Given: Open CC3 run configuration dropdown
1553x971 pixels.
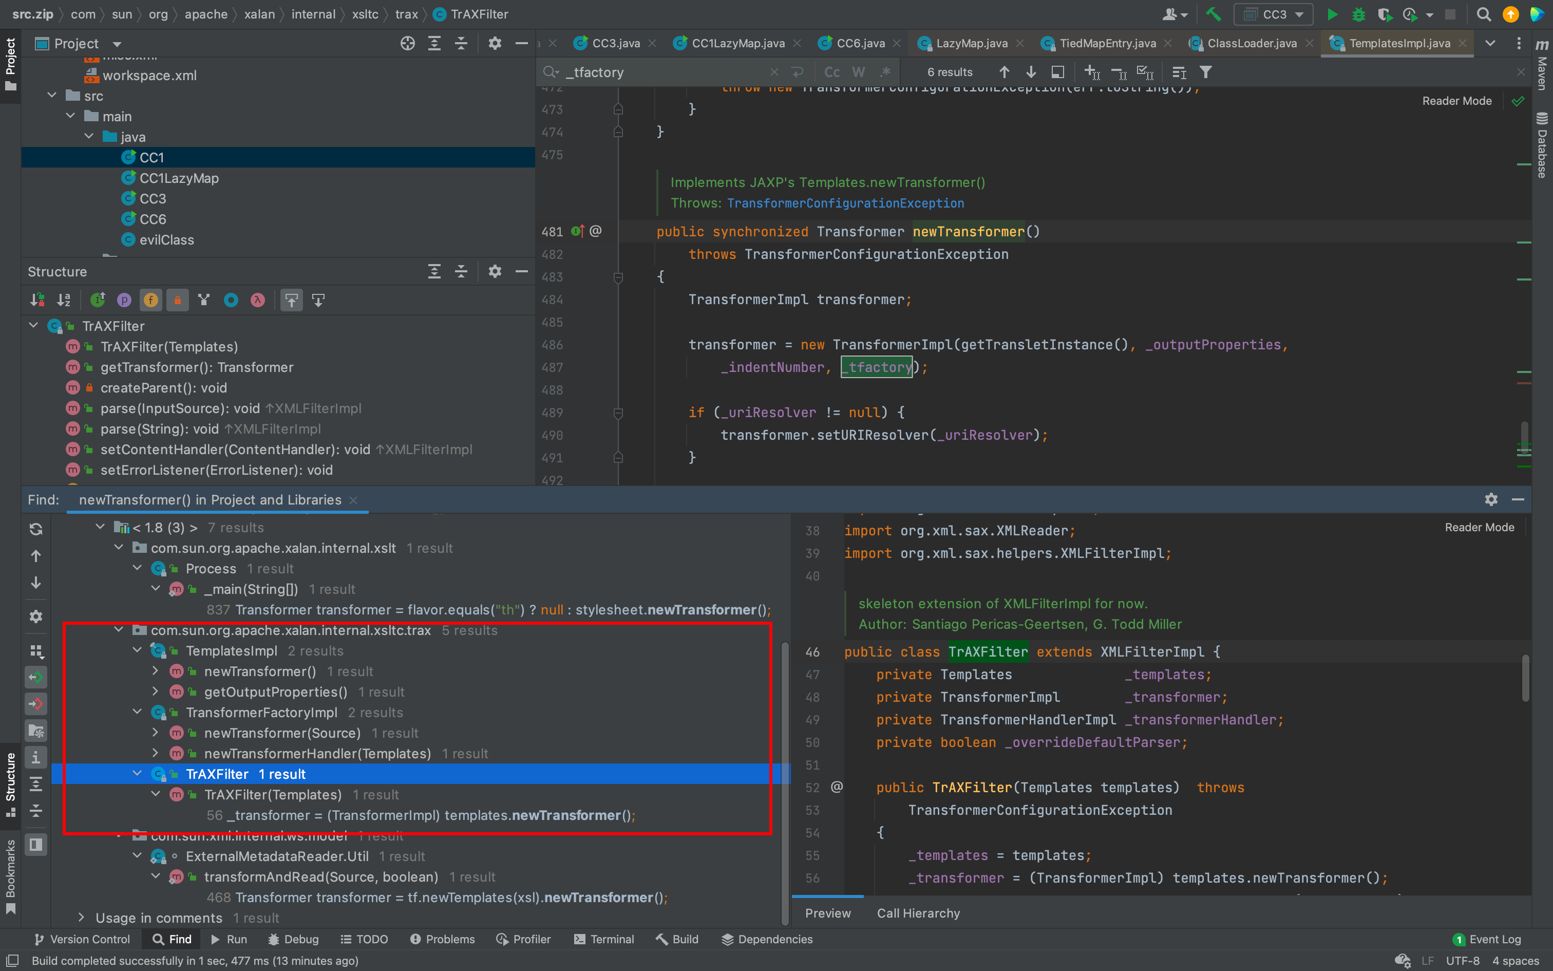Looking at the screenshot, I should coord(1273,14).
